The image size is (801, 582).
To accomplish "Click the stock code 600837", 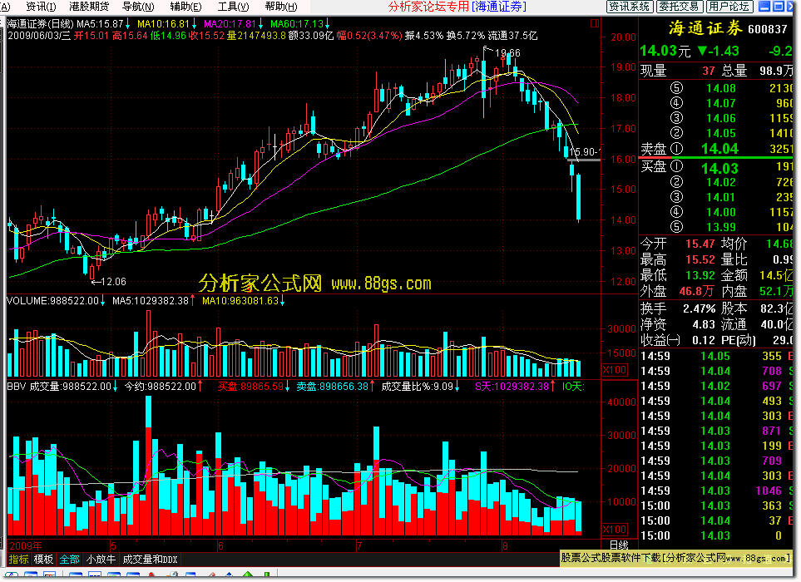I will click(x=767, y=29).
